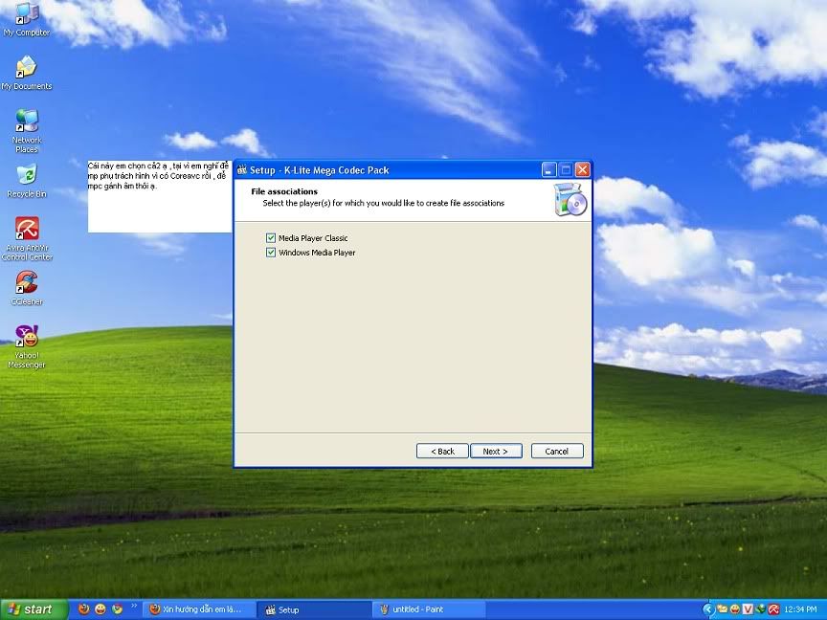
Task: Uncheck the Media Player Classic checkbox
Action: (x=271, y=238)
